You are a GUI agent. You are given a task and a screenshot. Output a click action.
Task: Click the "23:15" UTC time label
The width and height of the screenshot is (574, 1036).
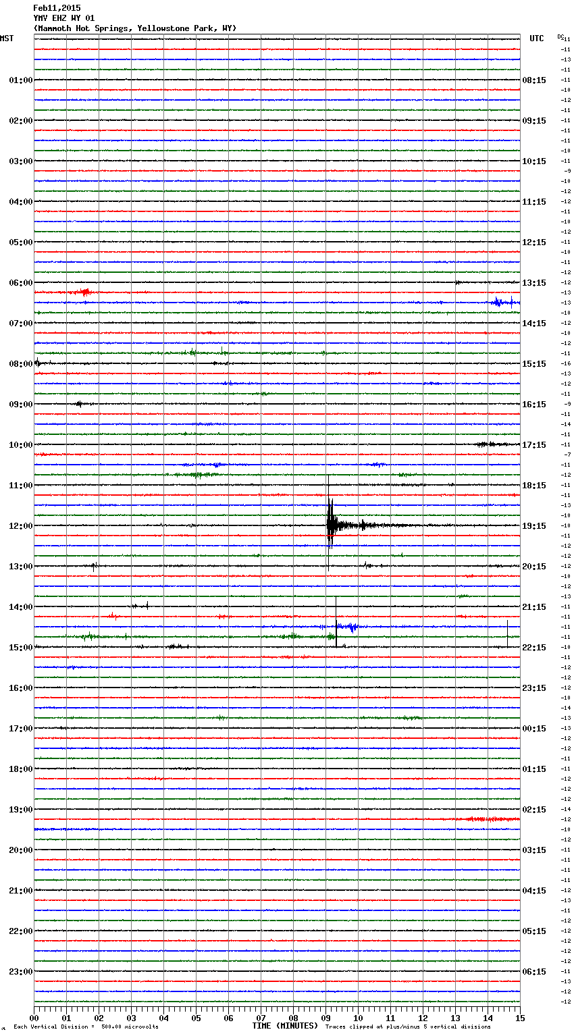click(534, 688)
